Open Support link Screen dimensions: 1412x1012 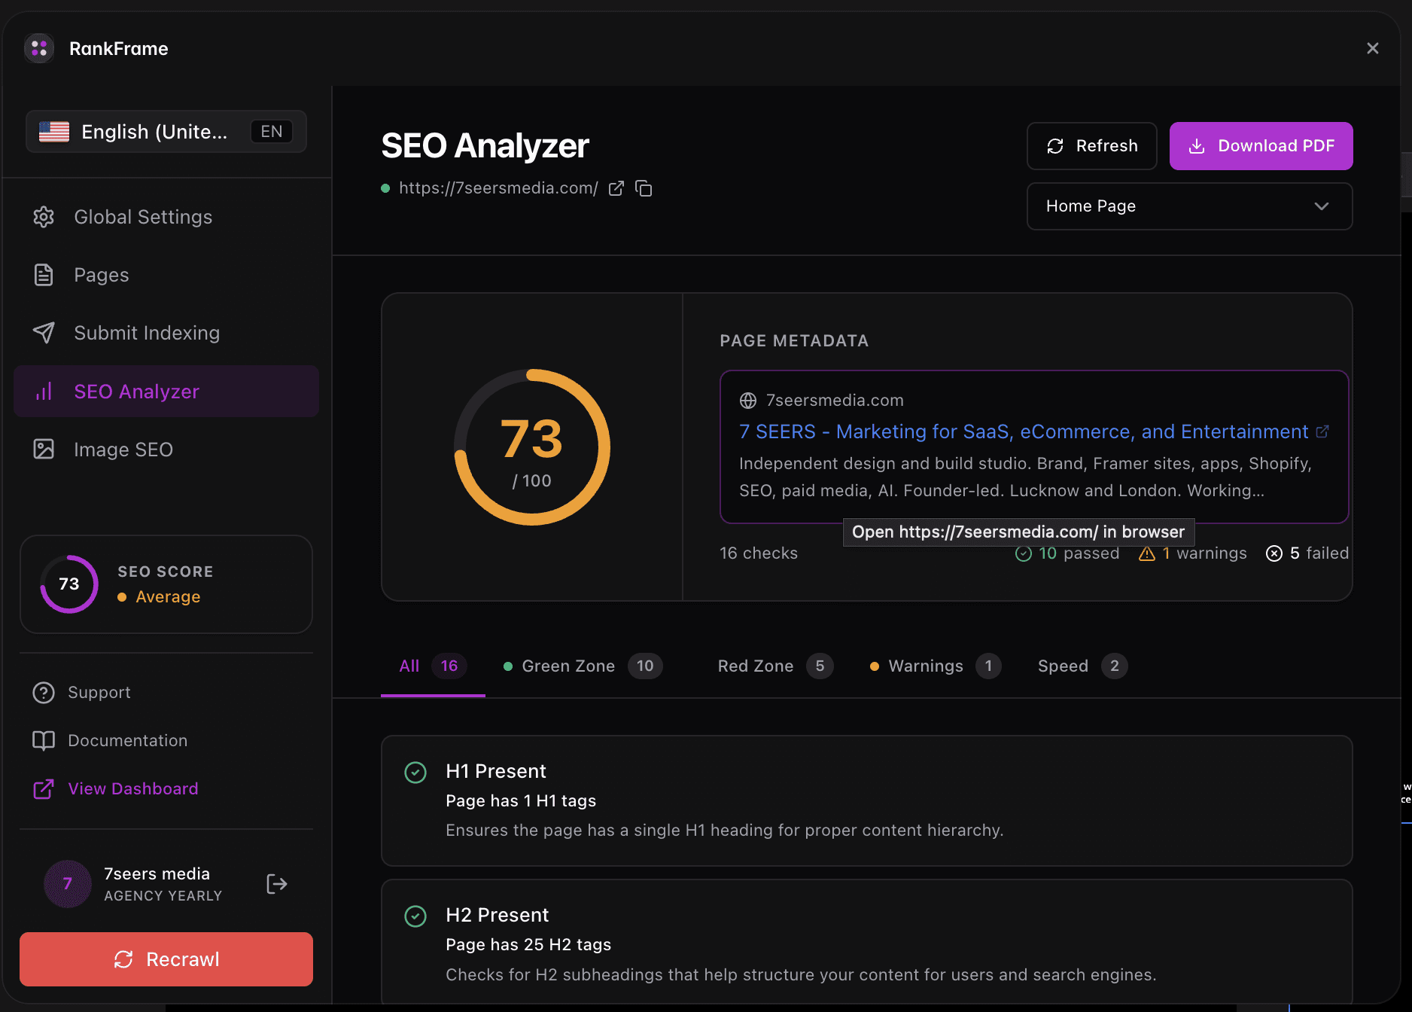click(99, 693)
